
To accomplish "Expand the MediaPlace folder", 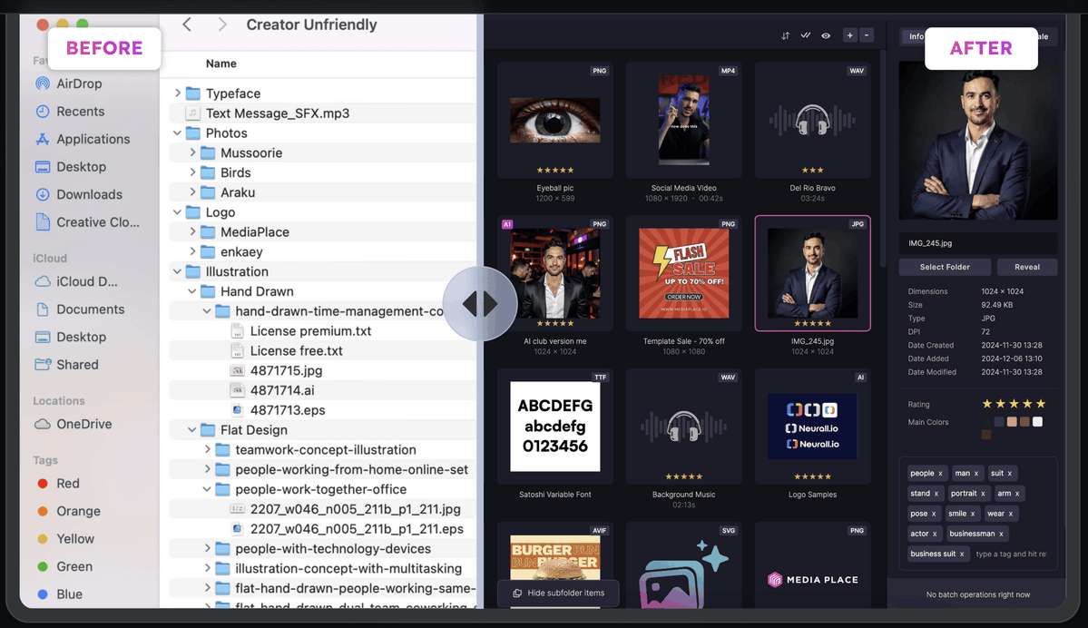I will pyautogui.click(x=192, y=231).
